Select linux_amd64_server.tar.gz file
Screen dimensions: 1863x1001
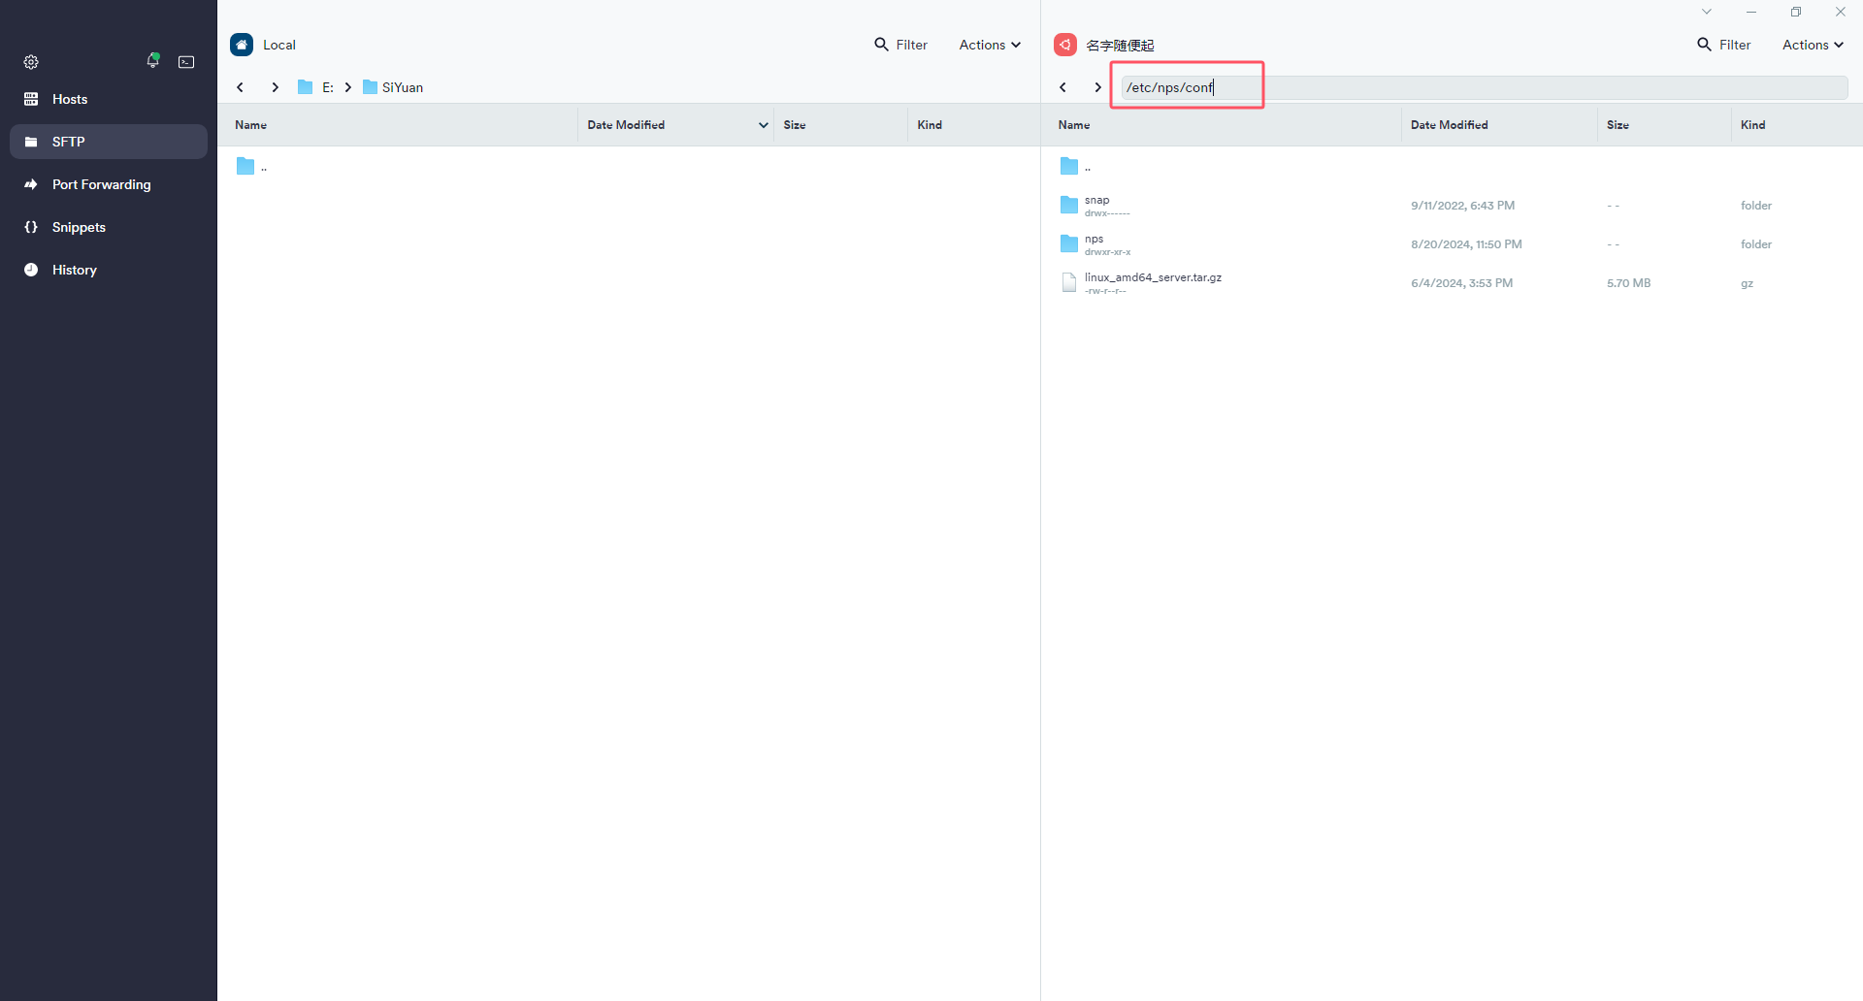(x=1152, y=278)
